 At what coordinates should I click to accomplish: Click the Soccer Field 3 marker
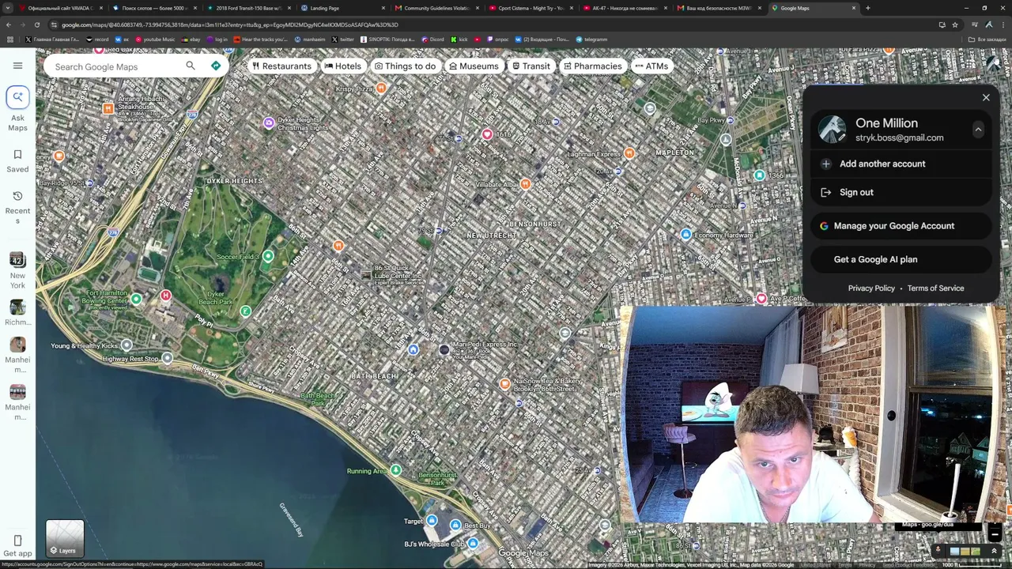[268, 256]
